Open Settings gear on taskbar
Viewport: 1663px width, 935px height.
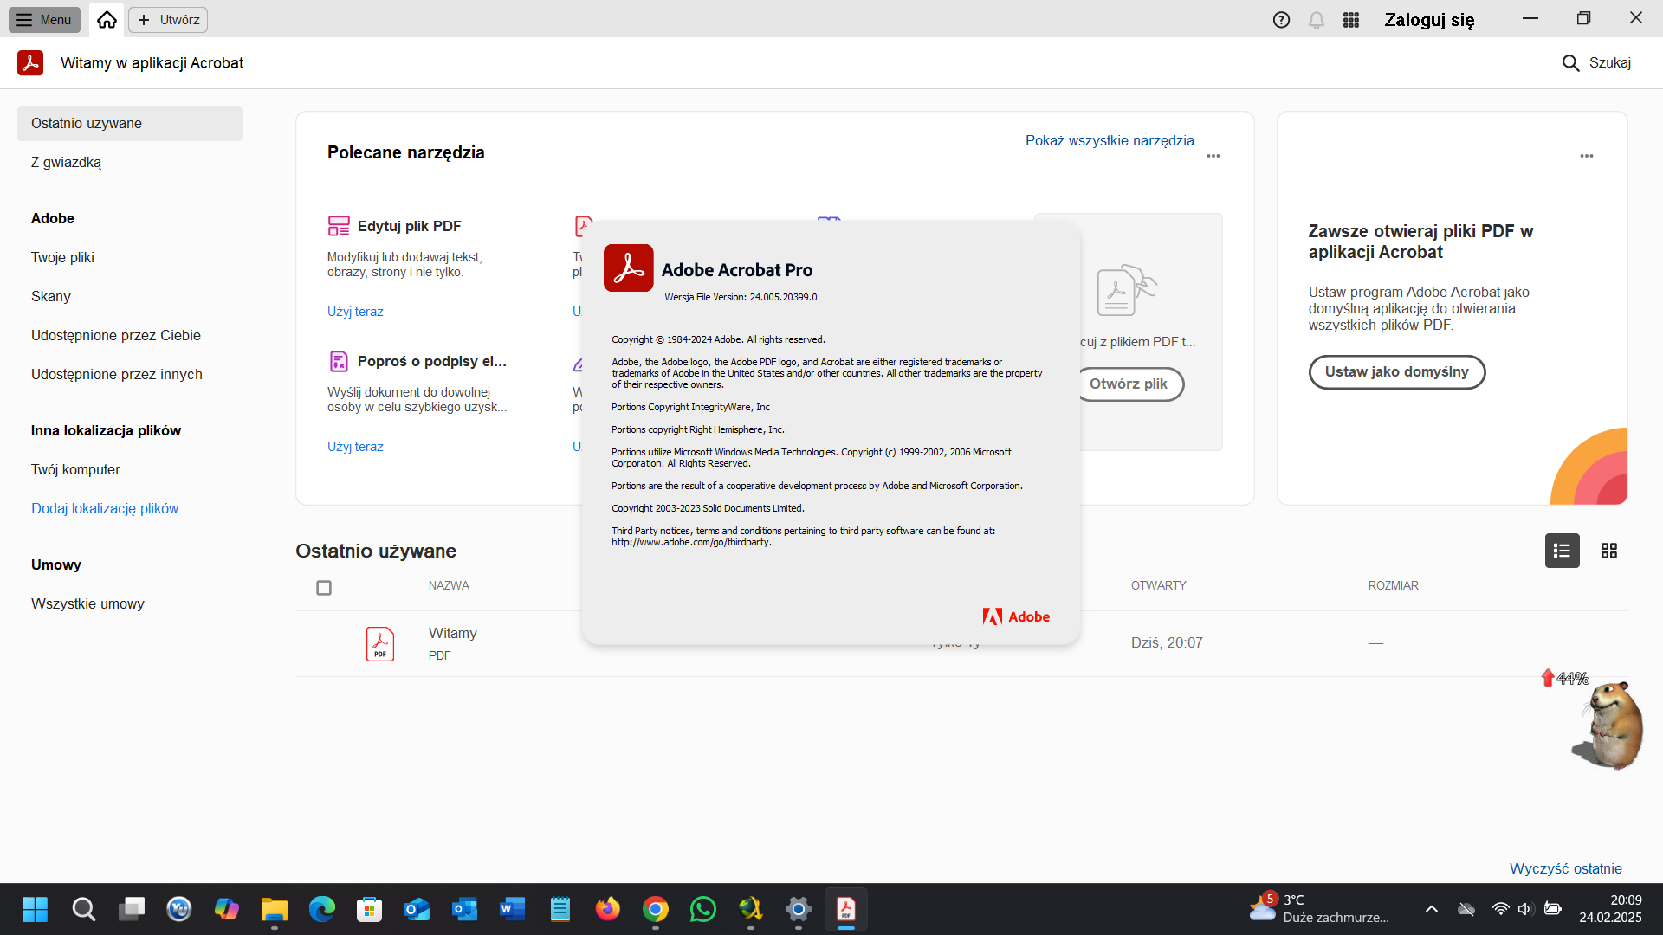tap(799, 910)
